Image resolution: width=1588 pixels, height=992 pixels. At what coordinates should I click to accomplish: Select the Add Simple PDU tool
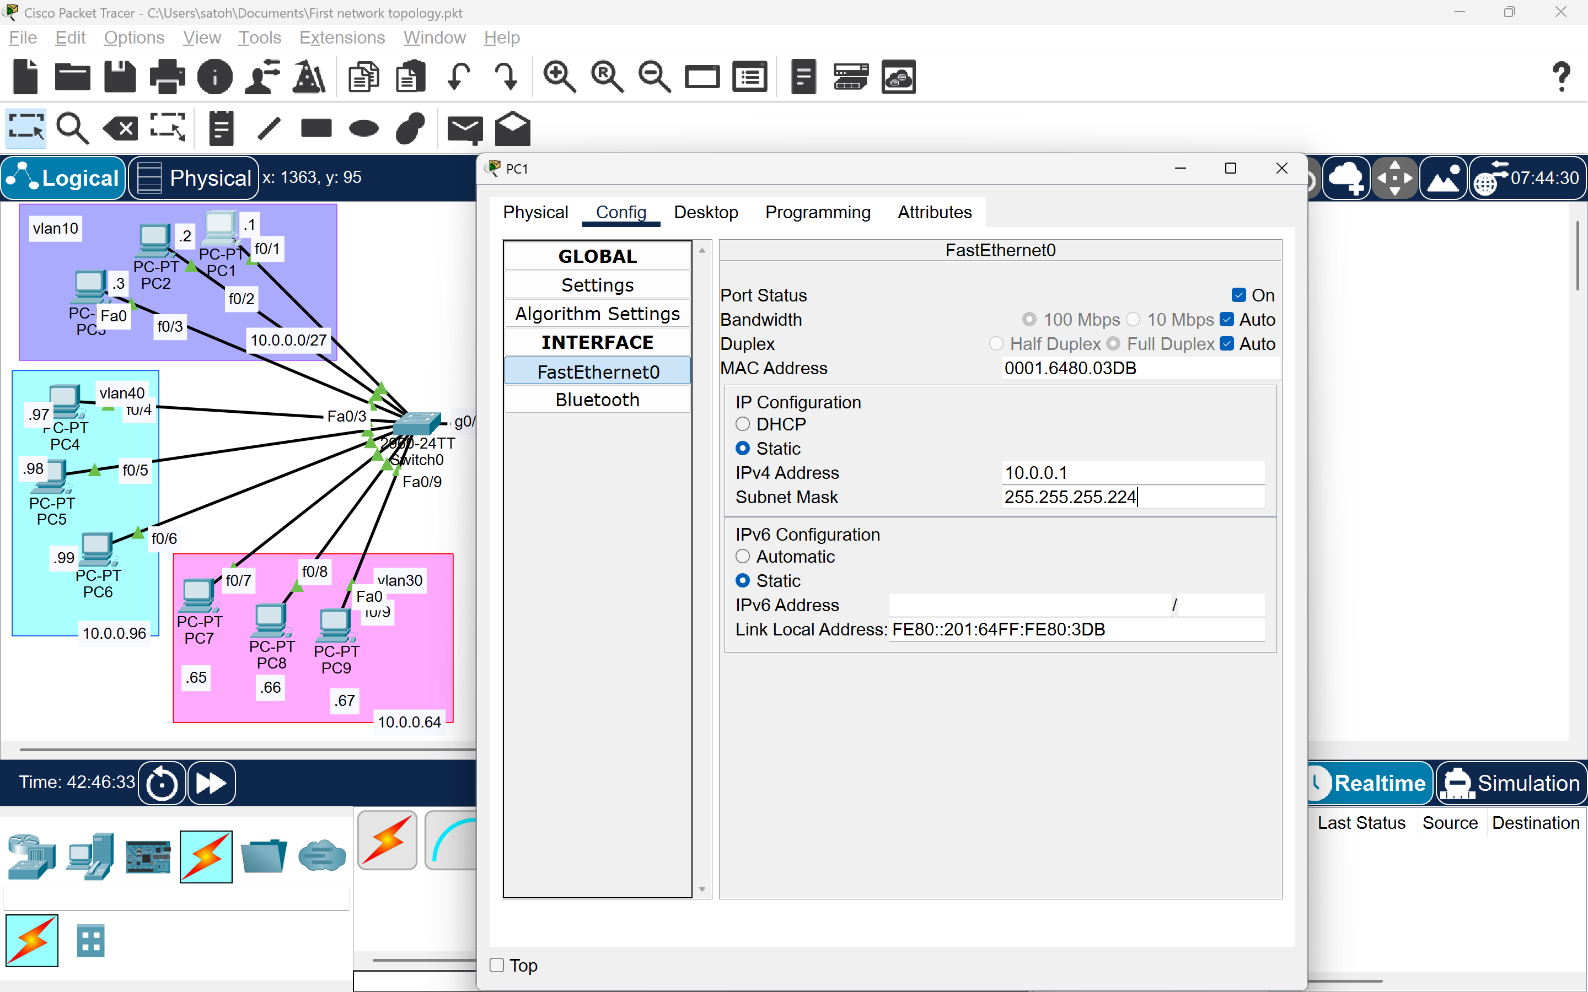(465, 128)
